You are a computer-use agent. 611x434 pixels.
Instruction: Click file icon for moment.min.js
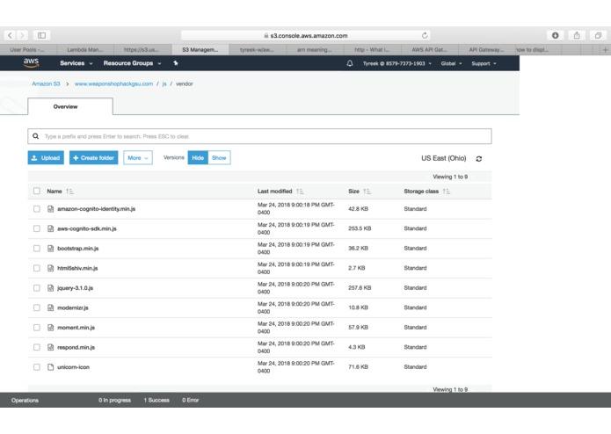coord(51,328)
